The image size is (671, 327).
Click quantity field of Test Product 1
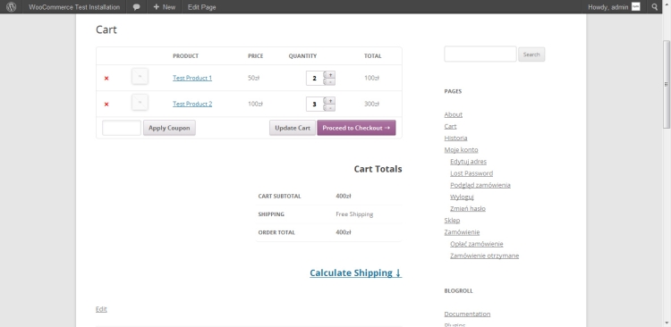pos(315,79)
